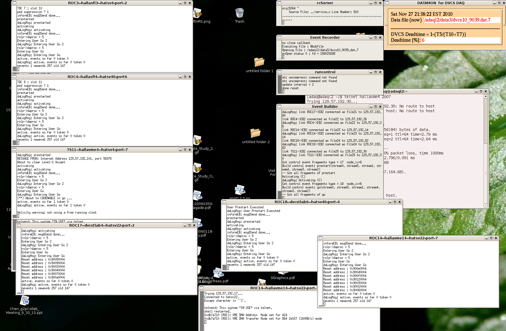
Task: Open untitled folder 1 on desktop
Action: (259, 62)
